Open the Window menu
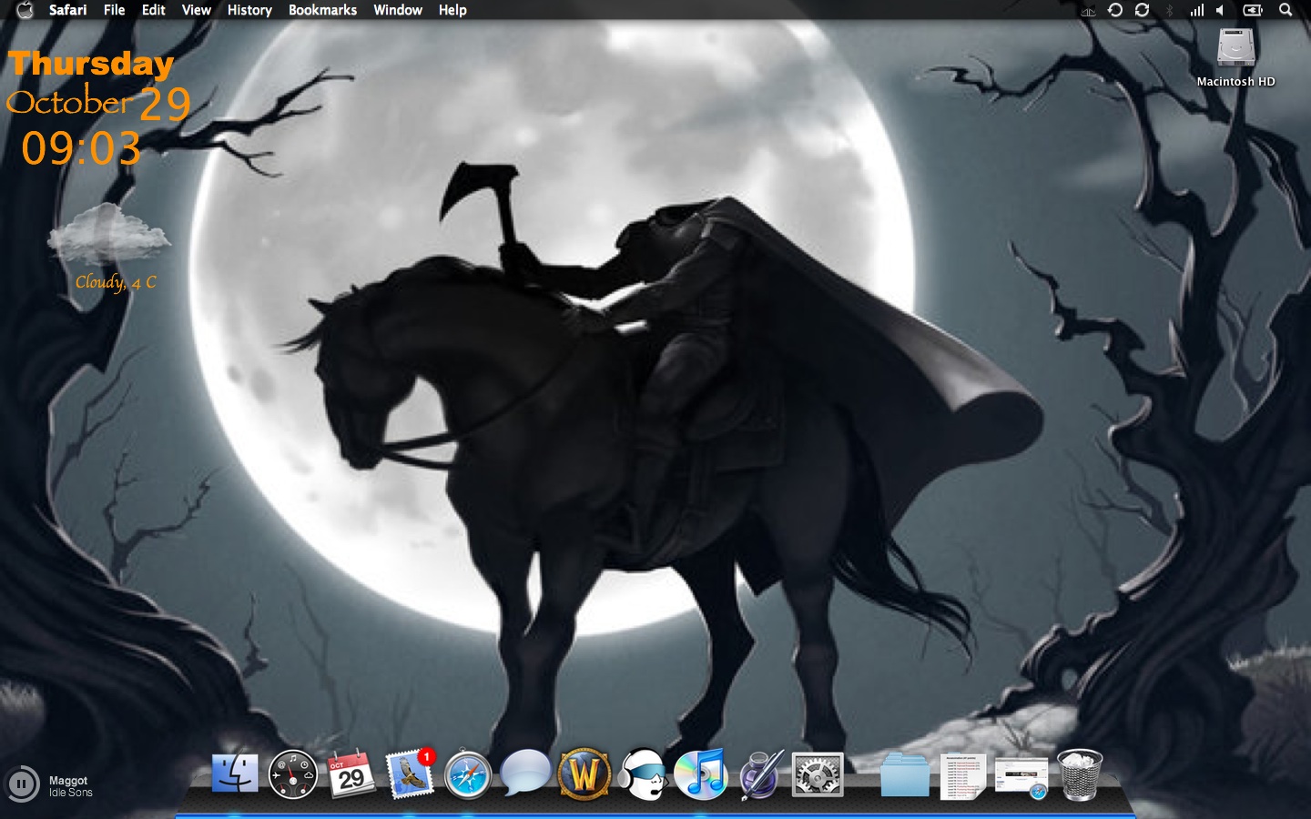The image size is (1311, 819). tap(398, 10)
